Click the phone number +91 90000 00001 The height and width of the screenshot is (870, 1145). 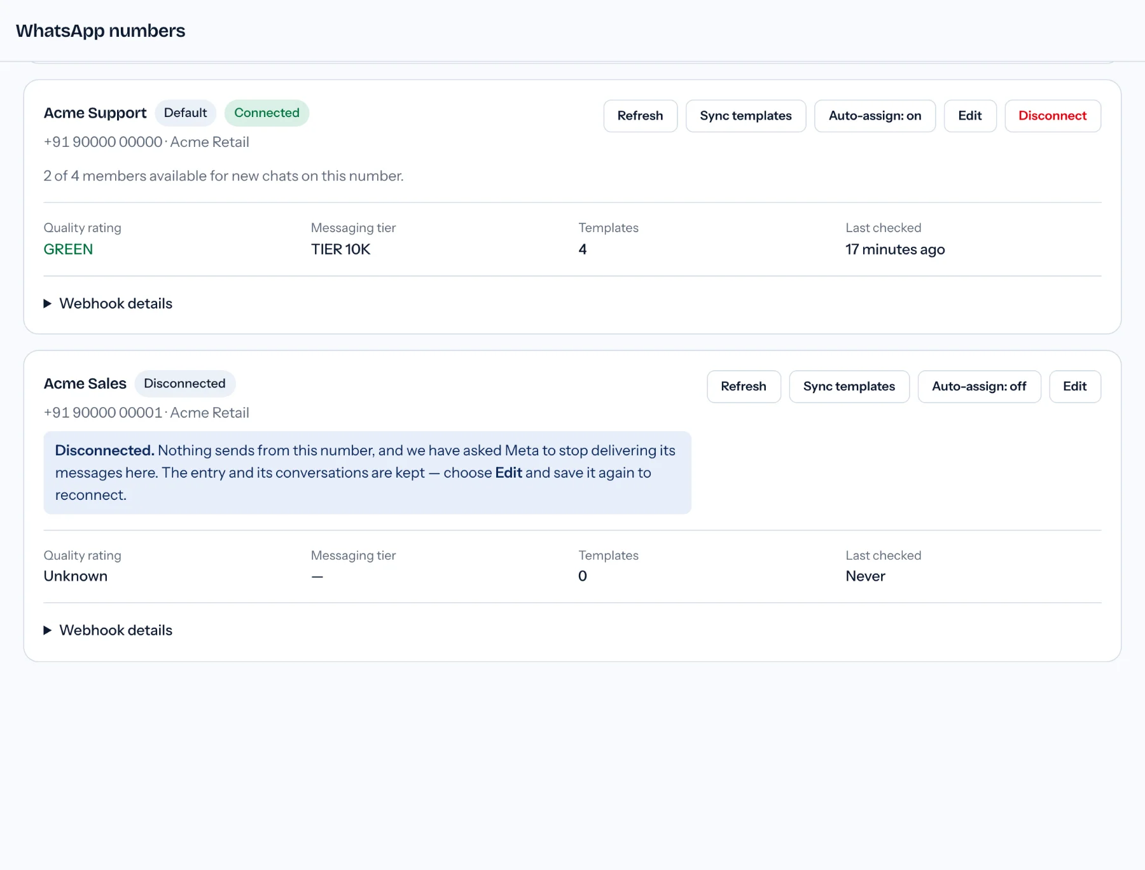tap(103, 413)
